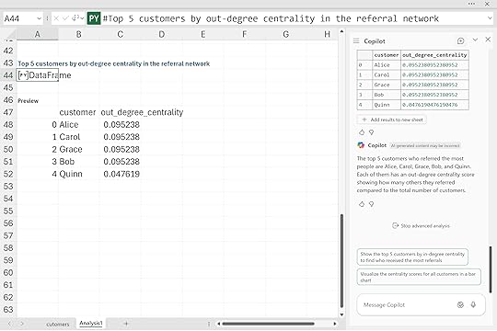Click the green PY badge
The width and height of the screenshot is (497, 331).
[x=94, y=18]
